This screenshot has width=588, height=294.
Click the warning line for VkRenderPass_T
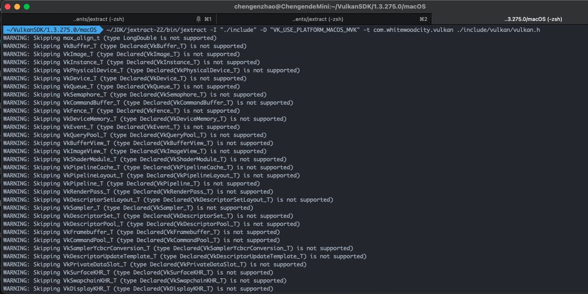[x=138, y=192]
